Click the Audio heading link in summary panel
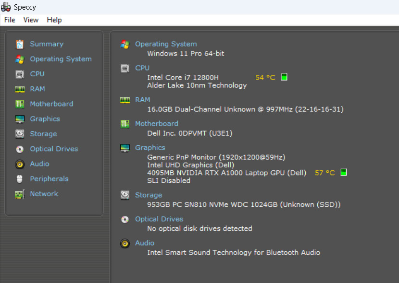Screen dimensions: 399x283 (145, 243)
